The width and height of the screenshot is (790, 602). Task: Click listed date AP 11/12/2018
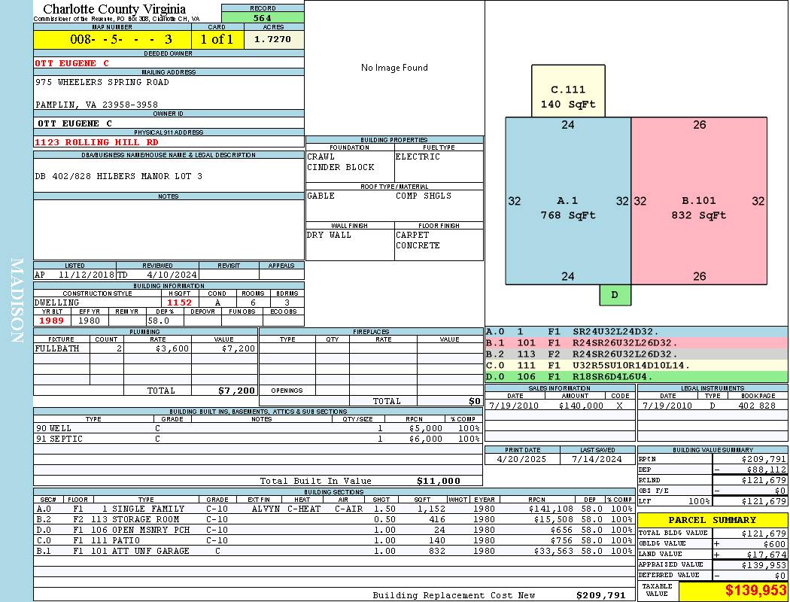[74, 275]
